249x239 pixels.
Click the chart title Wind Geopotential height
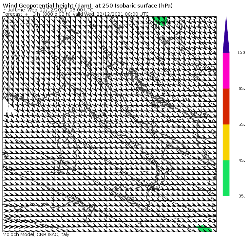tap(88, 6)
